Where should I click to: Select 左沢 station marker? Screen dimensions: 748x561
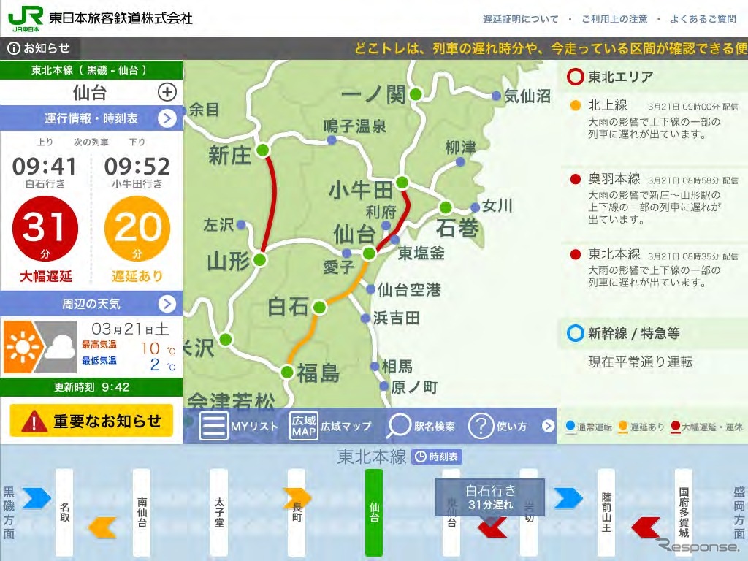(x=241, y=224)
